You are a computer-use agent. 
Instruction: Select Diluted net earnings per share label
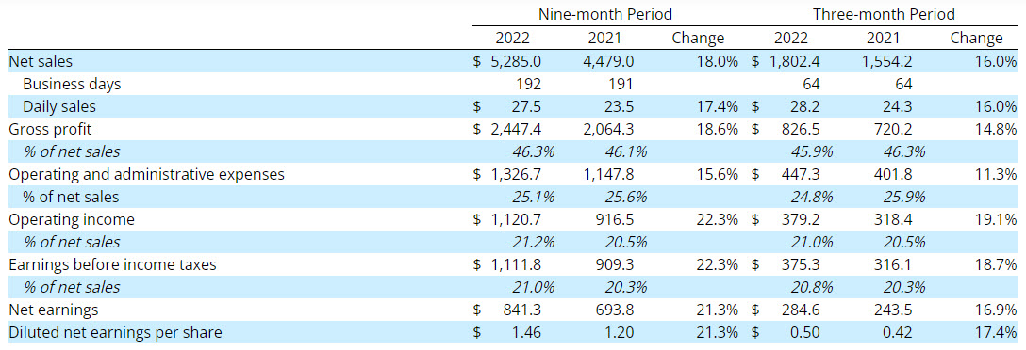coord(115,332)
